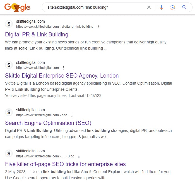195x184 pixels.
Task: Open three-dot menu for the Blog result
Action: click(79, 156)
